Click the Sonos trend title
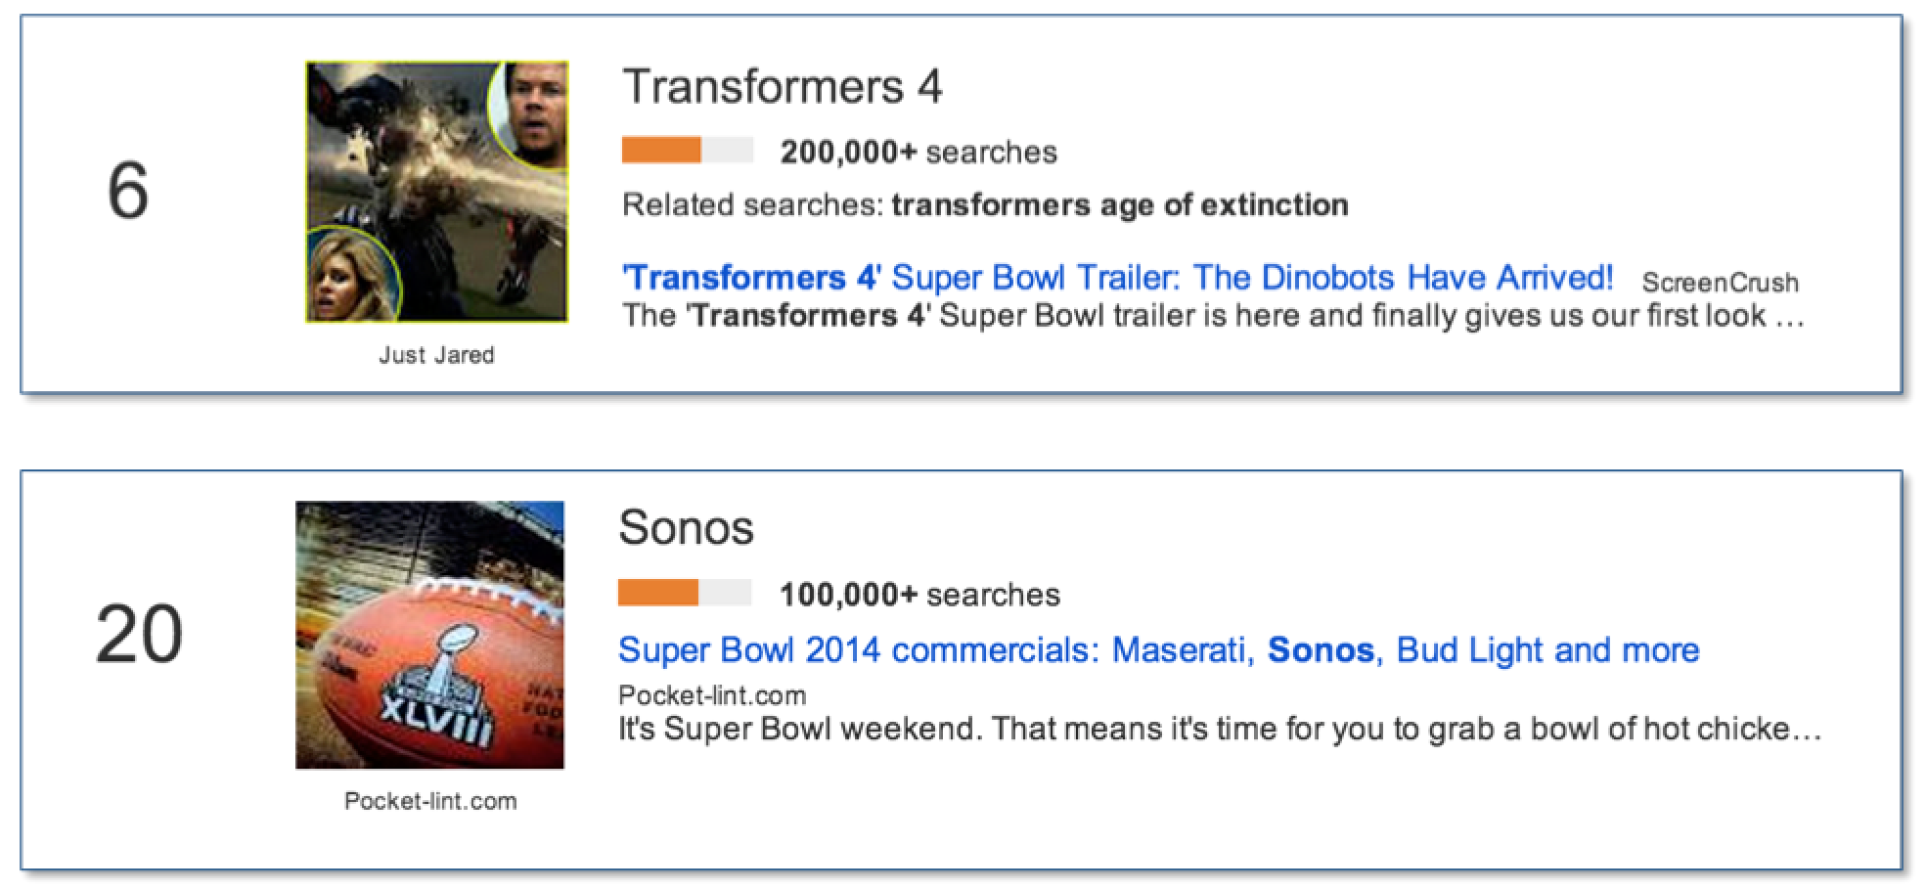Image resolution: width=1927 pixels, height=890 pixels. 686,528
